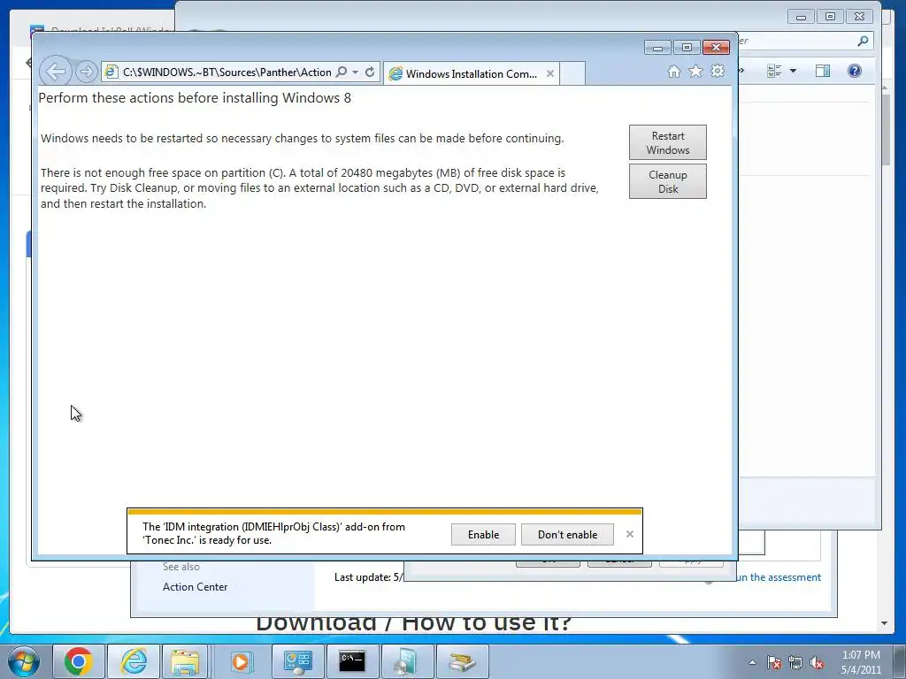Click the Restart Windows button
Screen dimensions: 906x679
click(667, 142)
